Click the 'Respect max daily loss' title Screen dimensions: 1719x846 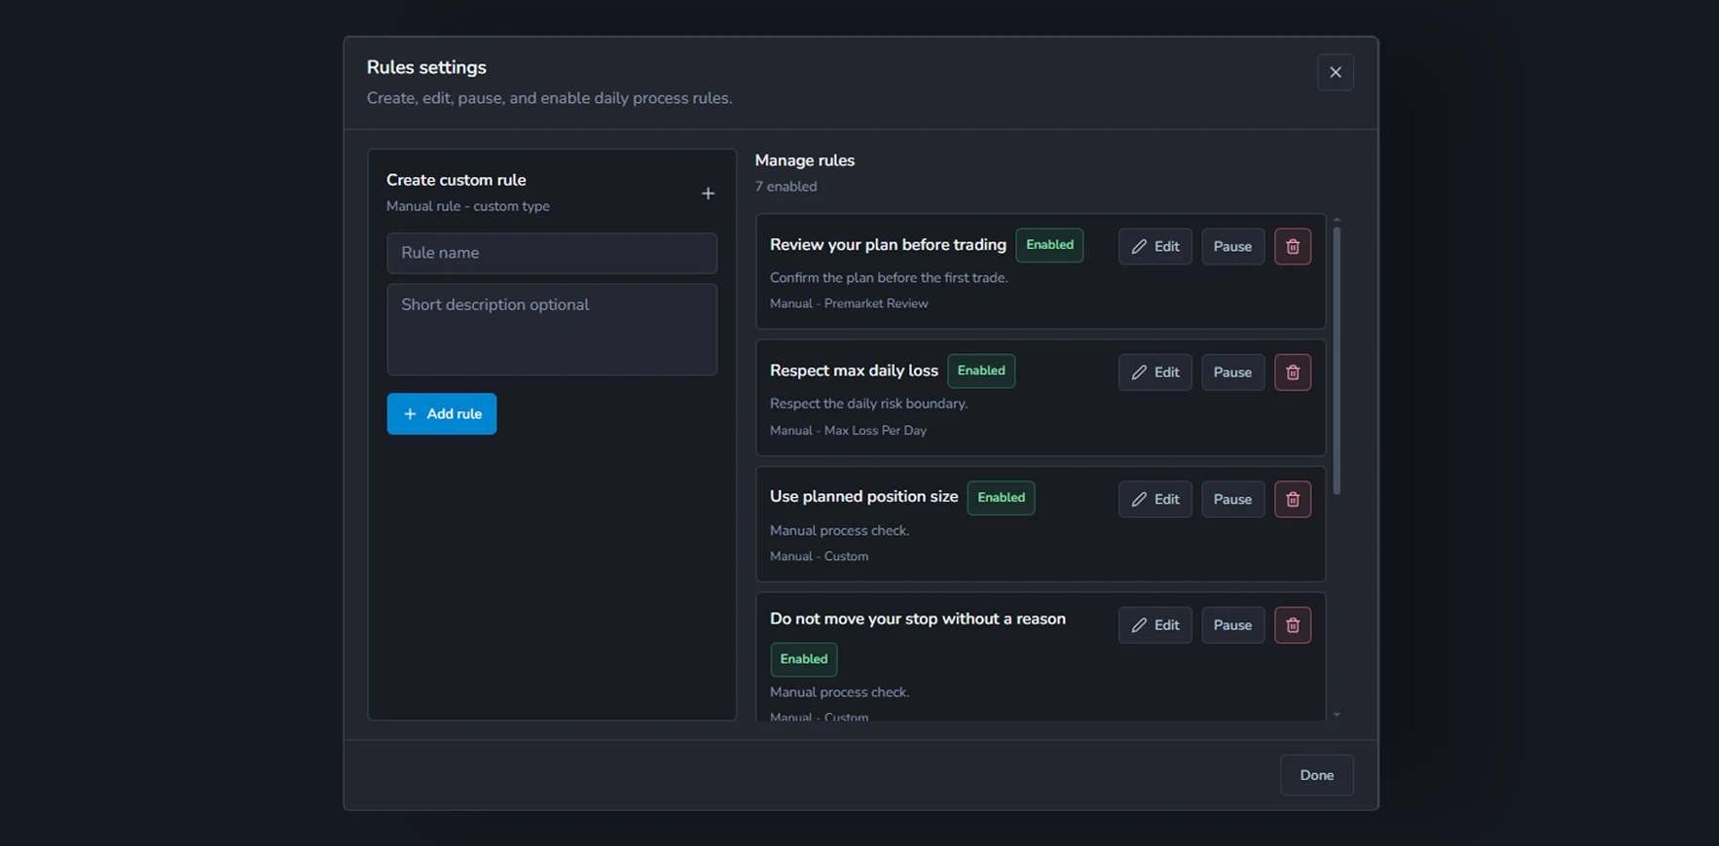[x=854, y=370]
